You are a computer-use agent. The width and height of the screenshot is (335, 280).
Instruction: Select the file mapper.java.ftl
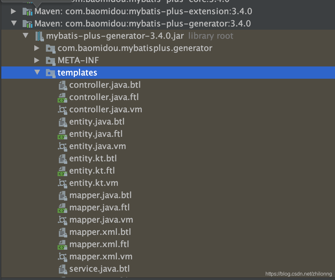100,207
